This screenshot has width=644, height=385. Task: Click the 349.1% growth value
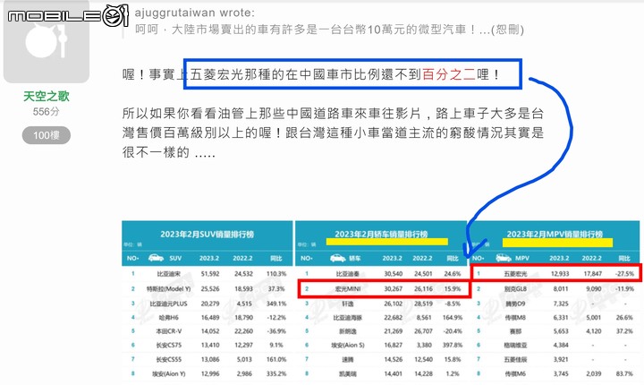click(x=276, y=304)
